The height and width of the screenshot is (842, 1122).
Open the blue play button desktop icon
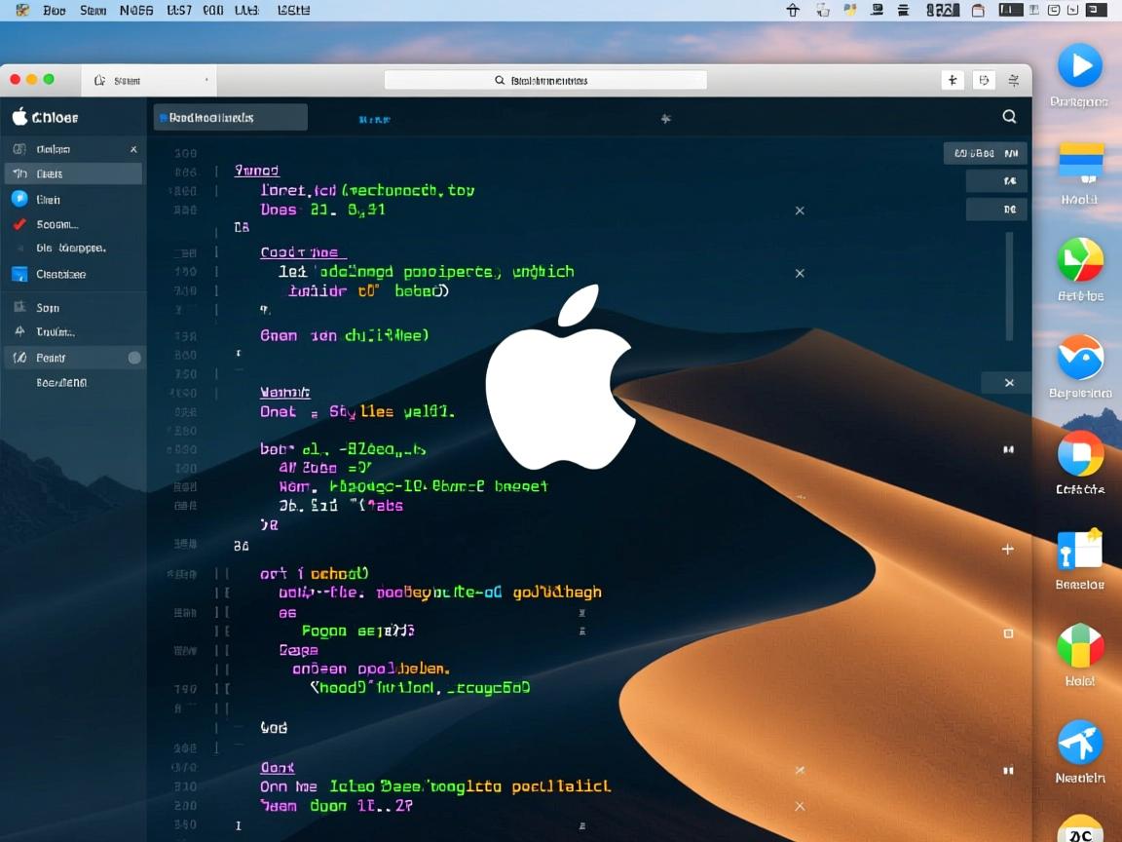point(1080,66)
